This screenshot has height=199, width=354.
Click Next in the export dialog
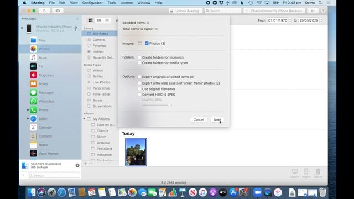pos(217,119)
